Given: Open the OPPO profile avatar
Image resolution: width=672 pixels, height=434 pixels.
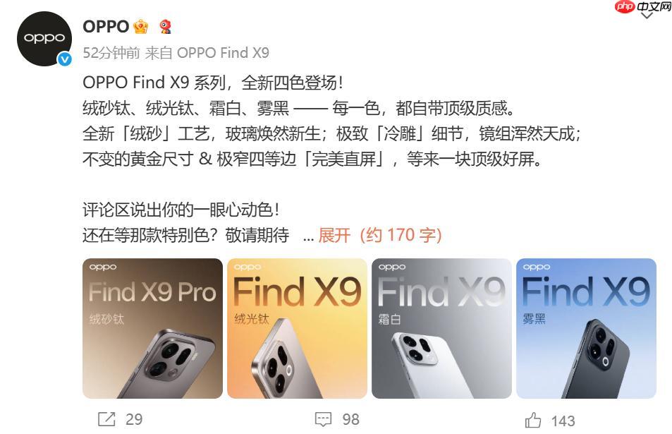Looking at the screenshot, I should point(44,39).
